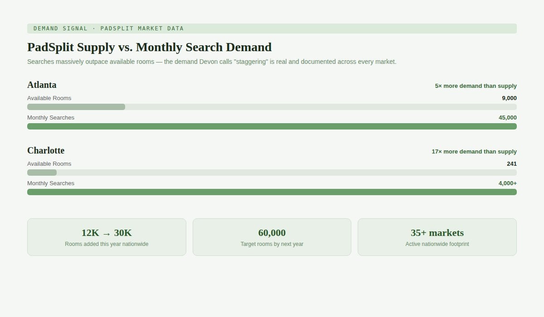Click Atlanta's Monthly Searches progress bar
This screenshot has height=317, width=544.
pyautogui.click(x=272, y=126)
